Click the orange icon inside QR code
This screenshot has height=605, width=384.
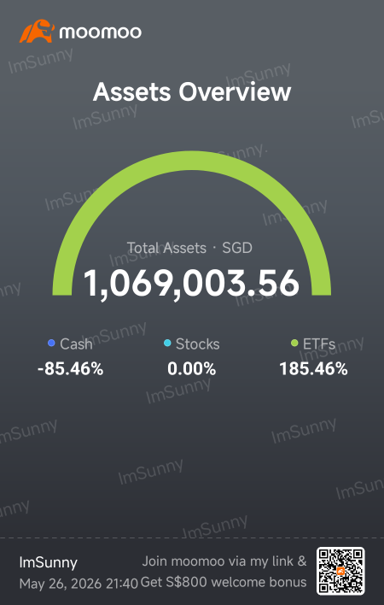coord(340,571)
